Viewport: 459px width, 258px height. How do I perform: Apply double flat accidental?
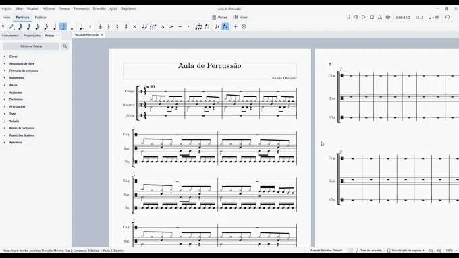pos(100,26)
